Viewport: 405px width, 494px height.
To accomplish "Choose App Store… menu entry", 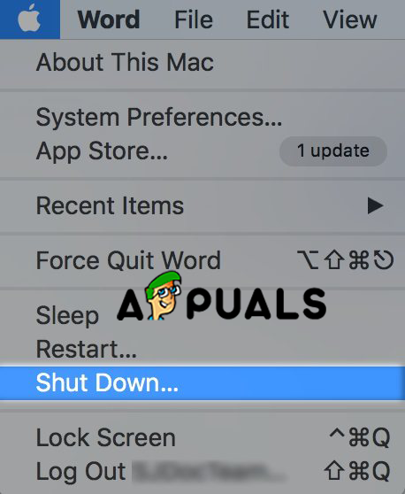I will pyautogui.click(x=202, y=151).
